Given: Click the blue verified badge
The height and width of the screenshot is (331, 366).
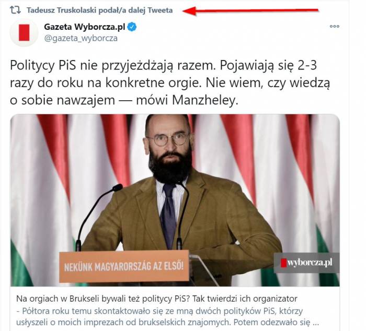Looking at the screenshot, I should 132,27.
